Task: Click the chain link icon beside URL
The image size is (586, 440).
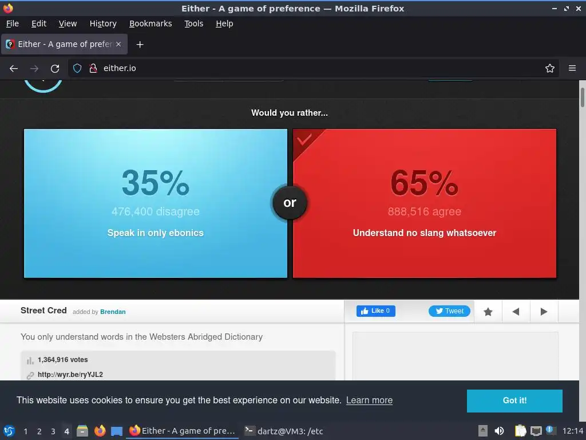Action: tap(30, 375)
